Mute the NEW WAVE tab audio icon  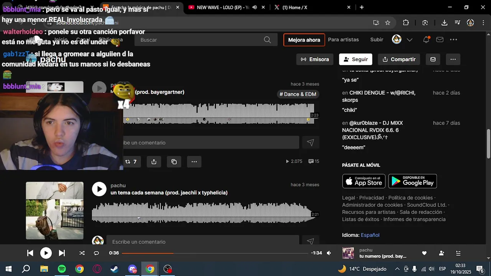tap(255, 7)
